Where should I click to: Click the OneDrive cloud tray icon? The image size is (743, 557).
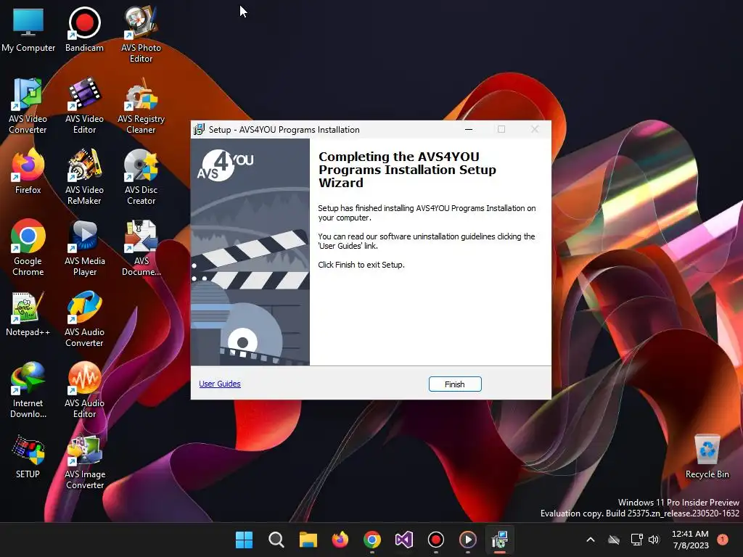(x=614, y=540)
